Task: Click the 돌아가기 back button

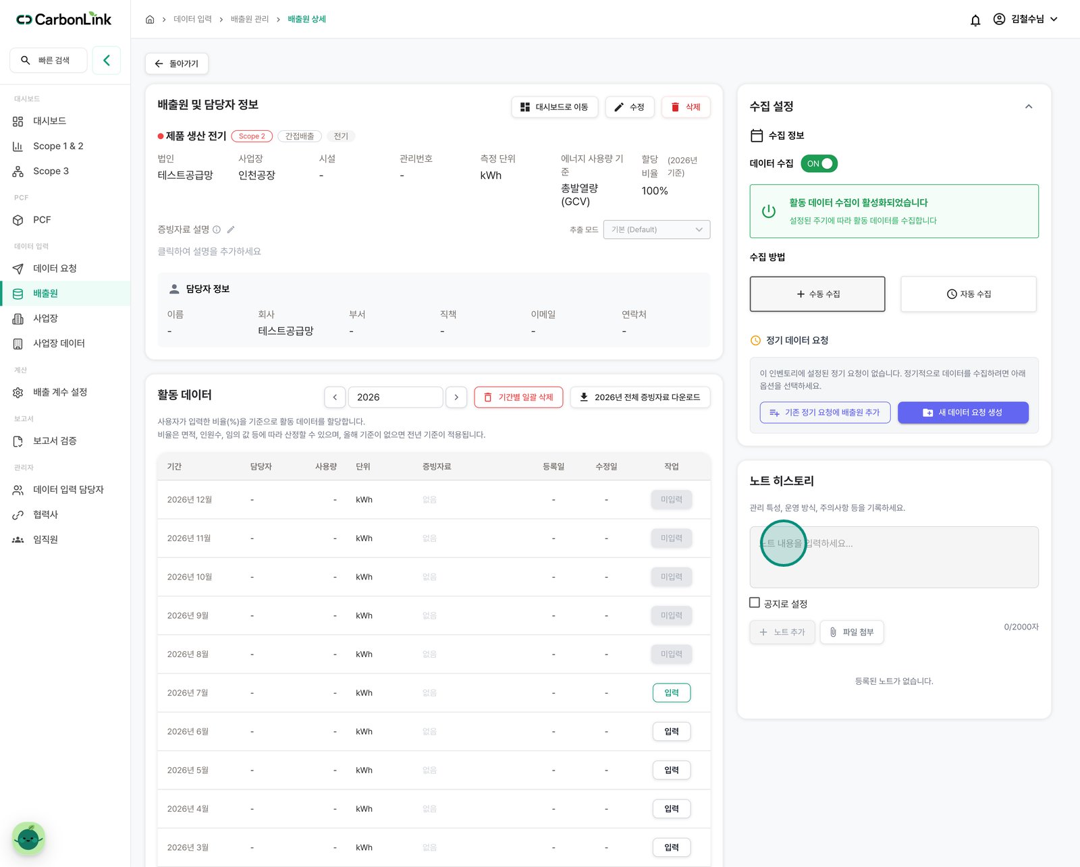Action: (177, 63)
